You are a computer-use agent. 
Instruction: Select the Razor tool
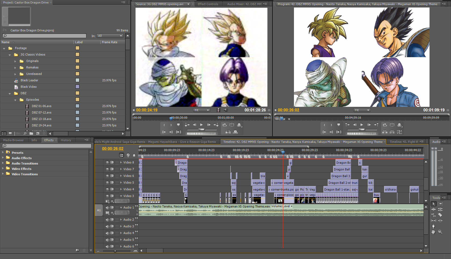coord(440,215)
